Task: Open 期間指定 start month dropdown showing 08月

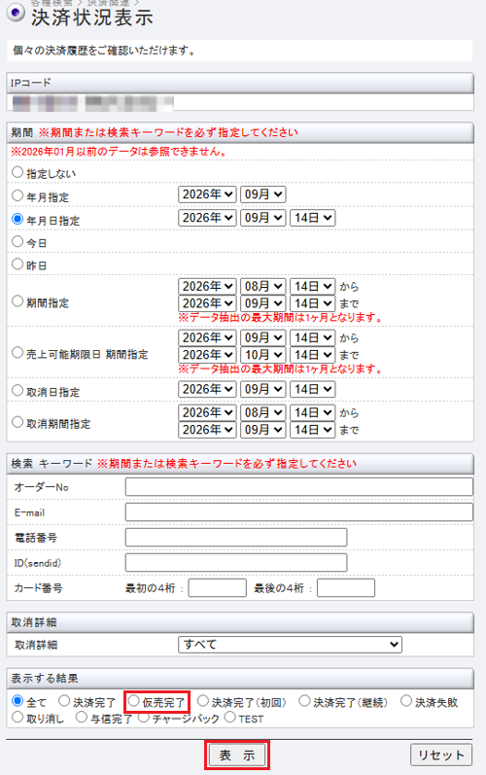Action: point(262,286)
